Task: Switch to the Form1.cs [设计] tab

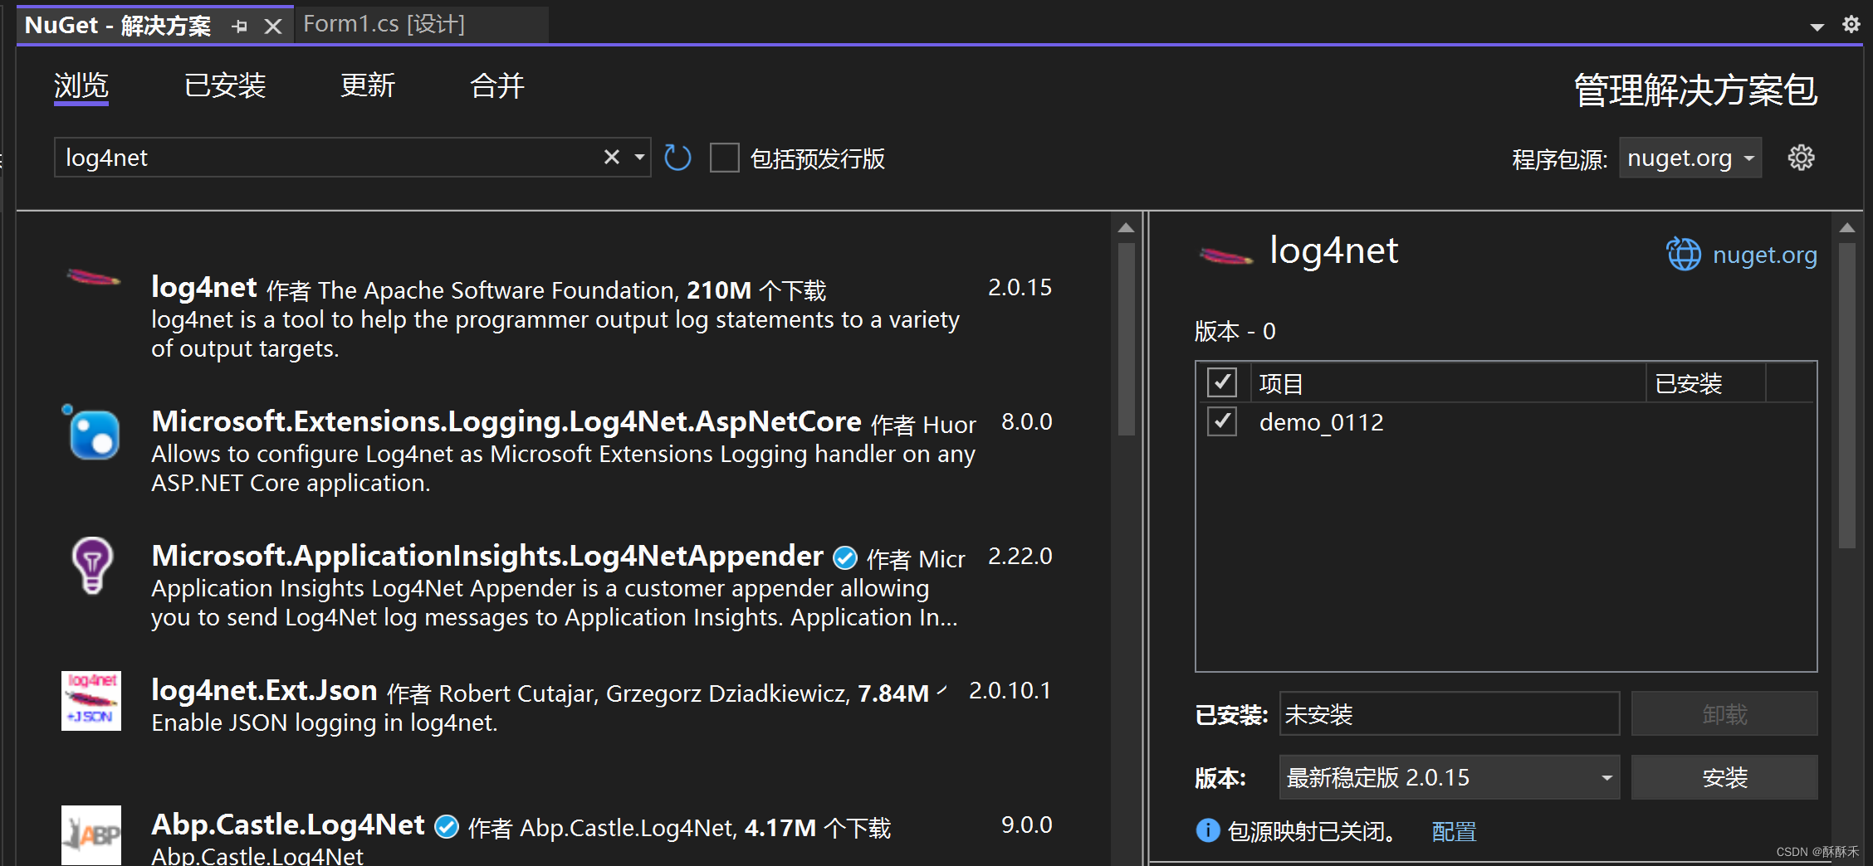Action: pyautogui.click(x=384, y=24)
